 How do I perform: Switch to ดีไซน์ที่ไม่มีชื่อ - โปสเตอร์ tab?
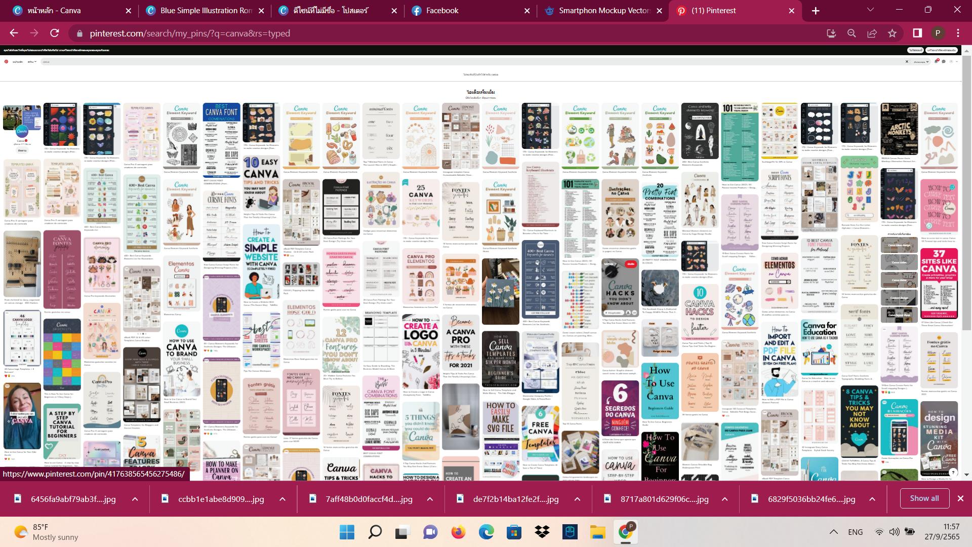(x=337, y=11)
